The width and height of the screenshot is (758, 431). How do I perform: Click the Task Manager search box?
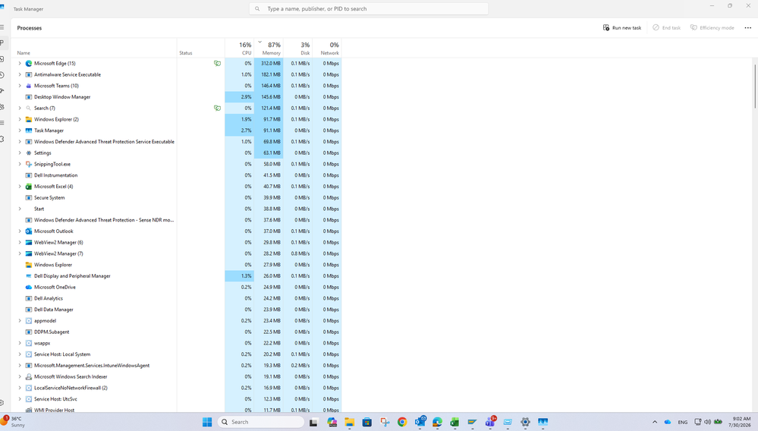368,8
